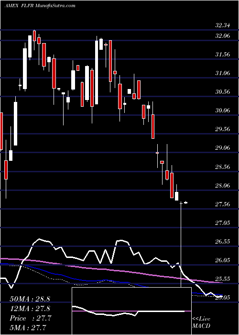239x335 pixels.
Task: Click the 5MA : 27.7 readout
Action: [28, 328]
